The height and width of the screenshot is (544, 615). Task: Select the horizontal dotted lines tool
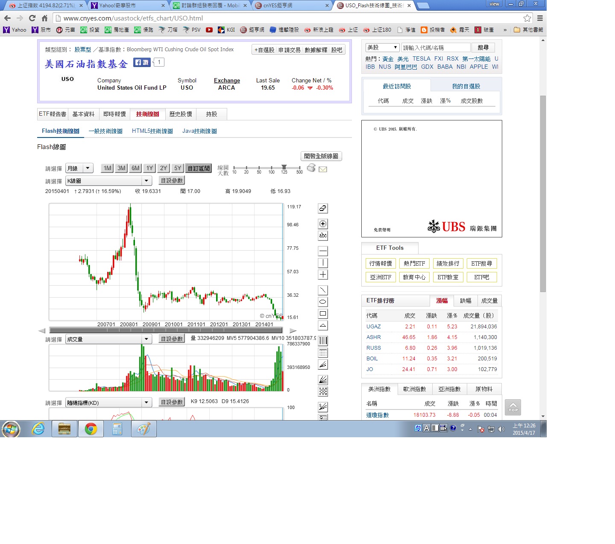coord(323,353)
